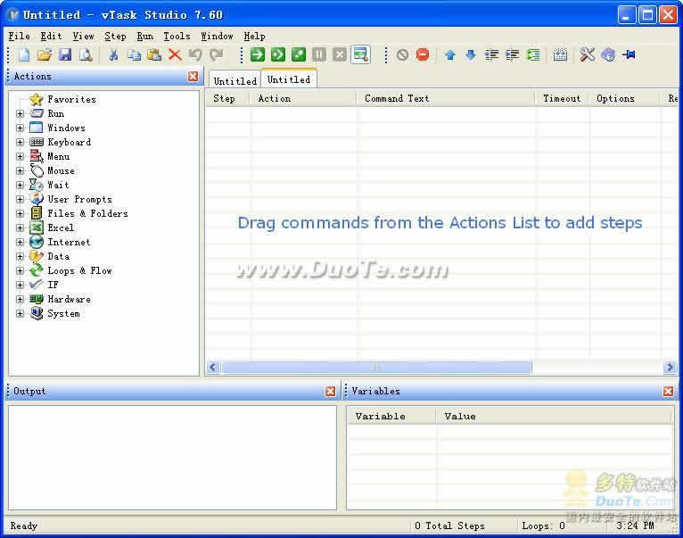Open a file via the folder icon
683x538 pixels.
click(x=45, y=55)
